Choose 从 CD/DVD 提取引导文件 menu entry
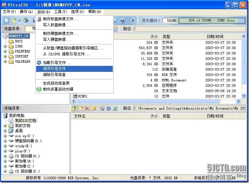The image size is (249, 183). coord(74,54)
